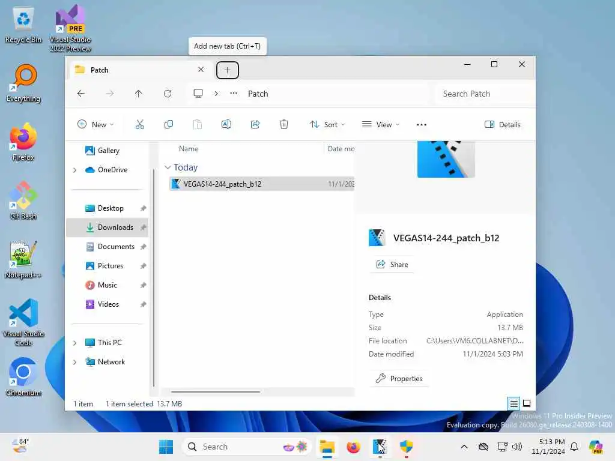This screenshot has width=615, height=461.
Task: Expand the address bar path chevron
Action: [x=216, y=94]
